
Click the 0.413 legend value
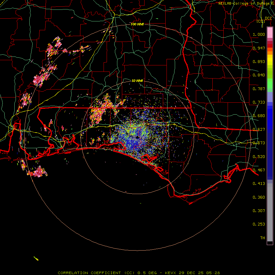click(x=259, y=184)
